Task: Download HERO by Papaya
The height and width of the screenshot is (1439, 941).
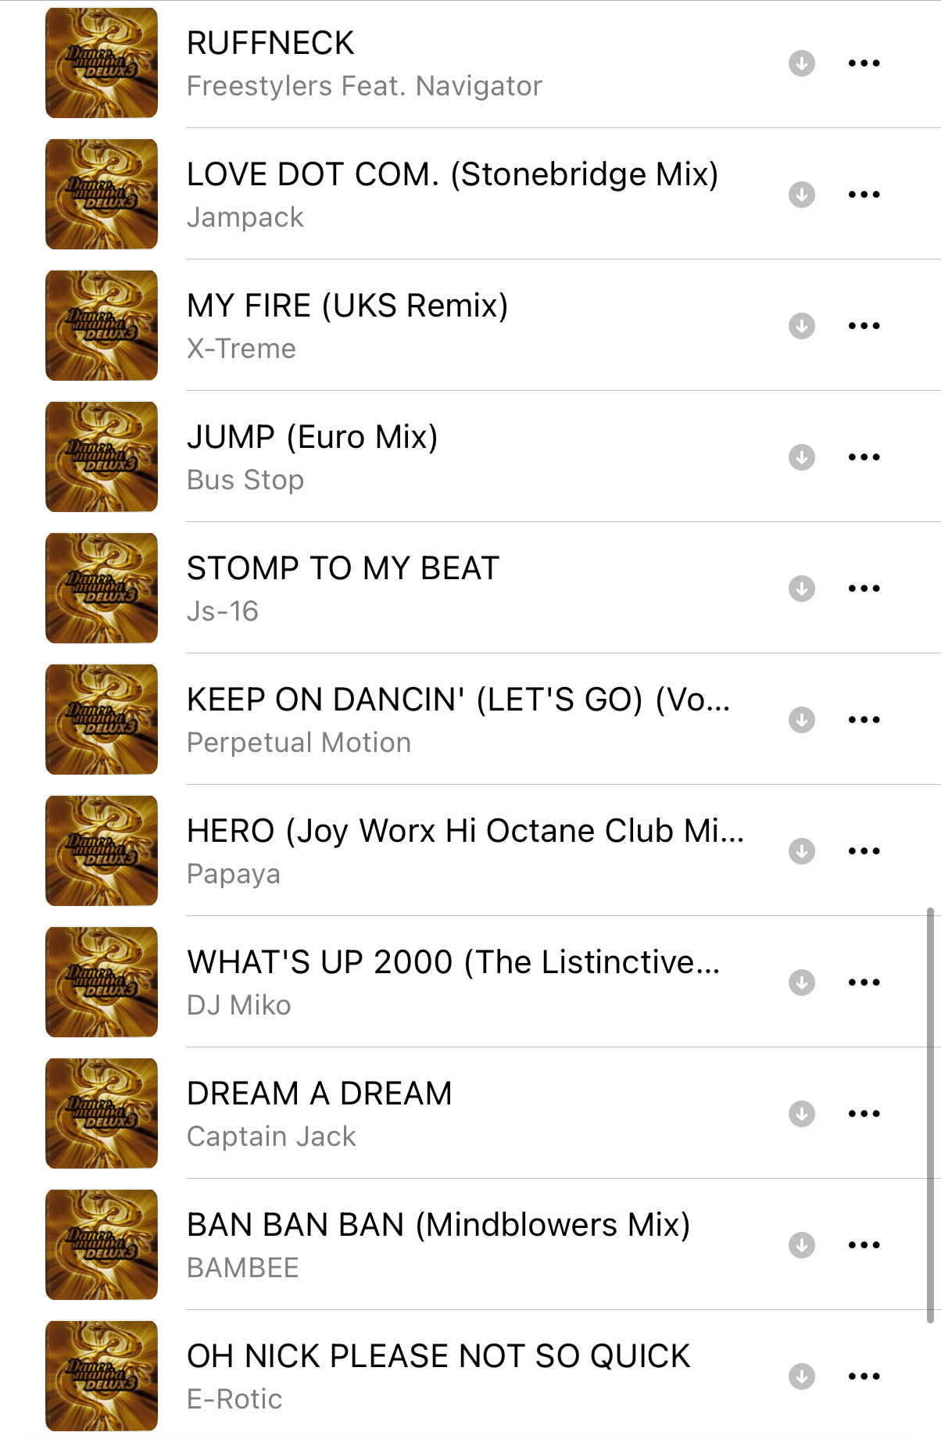Action: (x=801, y=850)
